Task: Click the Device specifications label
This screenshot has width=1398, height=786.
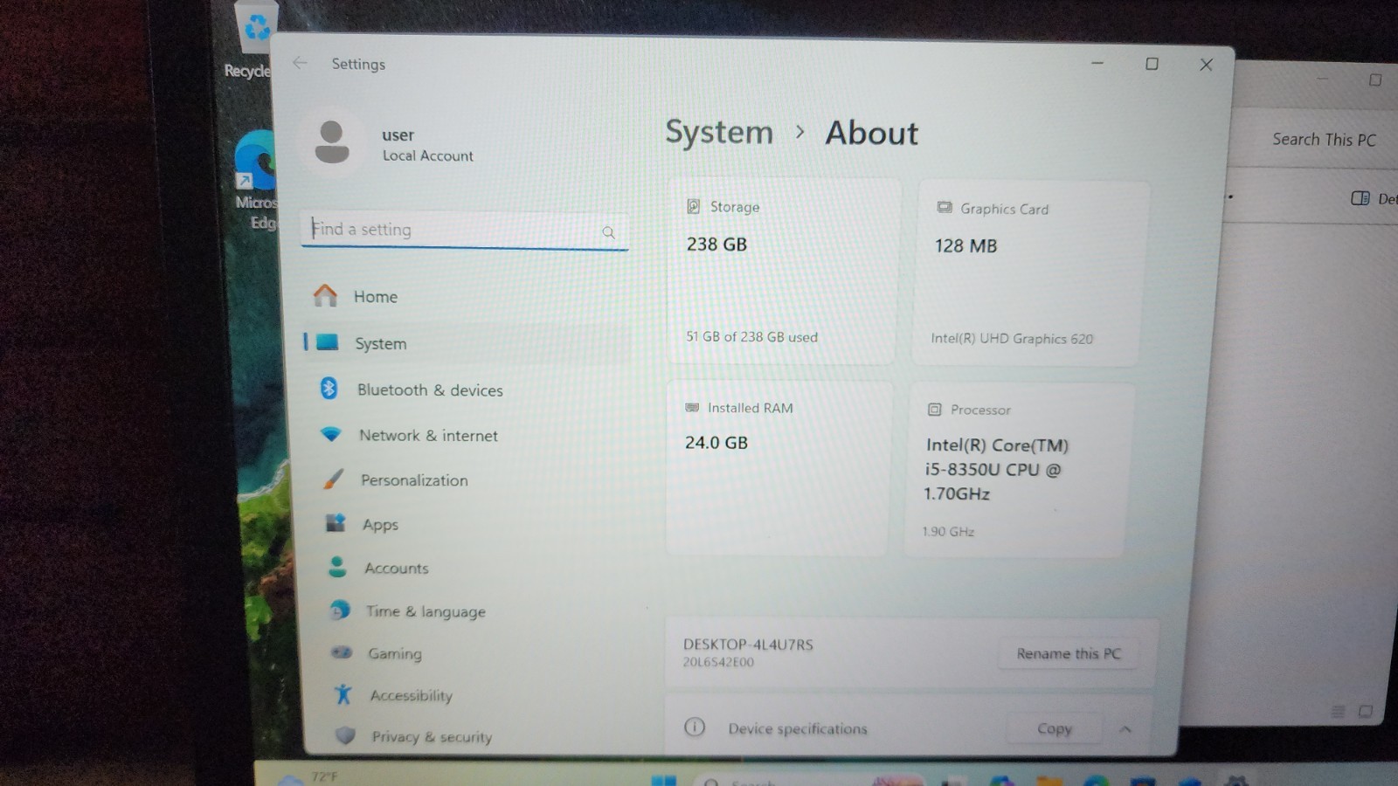Action: 797,728
